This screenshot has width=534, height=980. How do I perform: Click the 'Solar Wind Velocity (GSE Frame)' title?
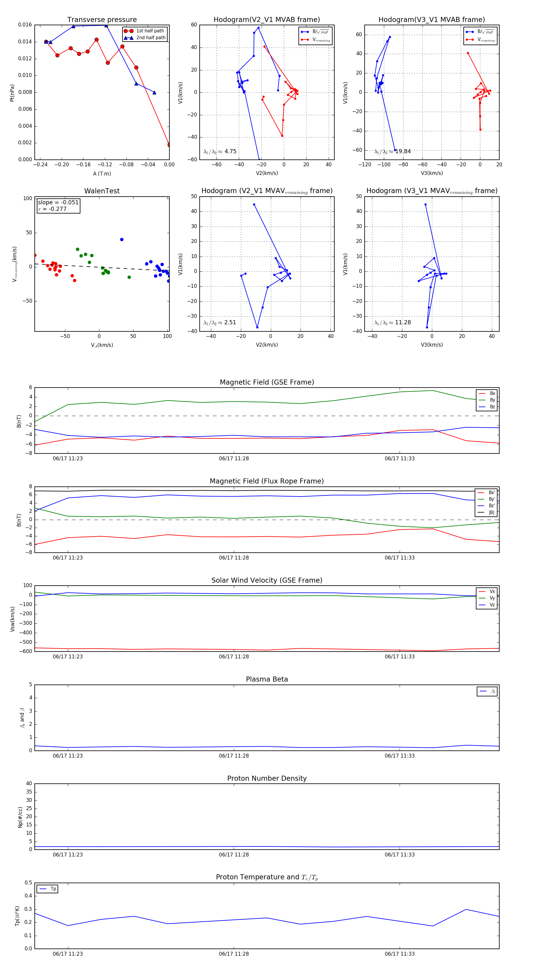coord(267,580)
